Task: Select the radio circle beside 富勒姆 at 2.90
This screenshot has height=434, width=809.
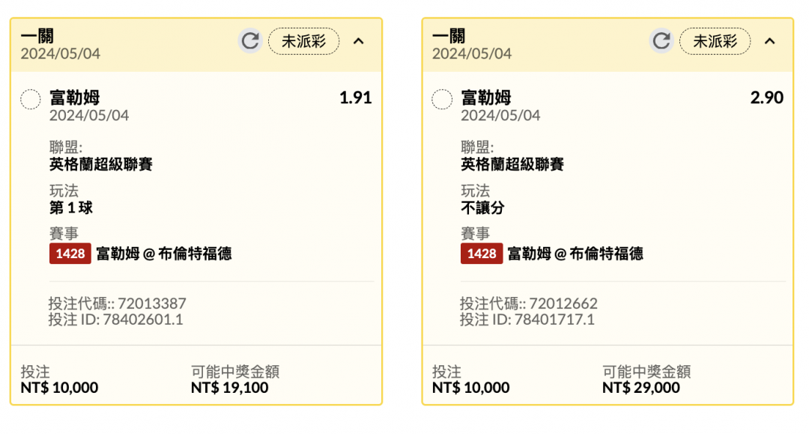Action: click(442, 99)
